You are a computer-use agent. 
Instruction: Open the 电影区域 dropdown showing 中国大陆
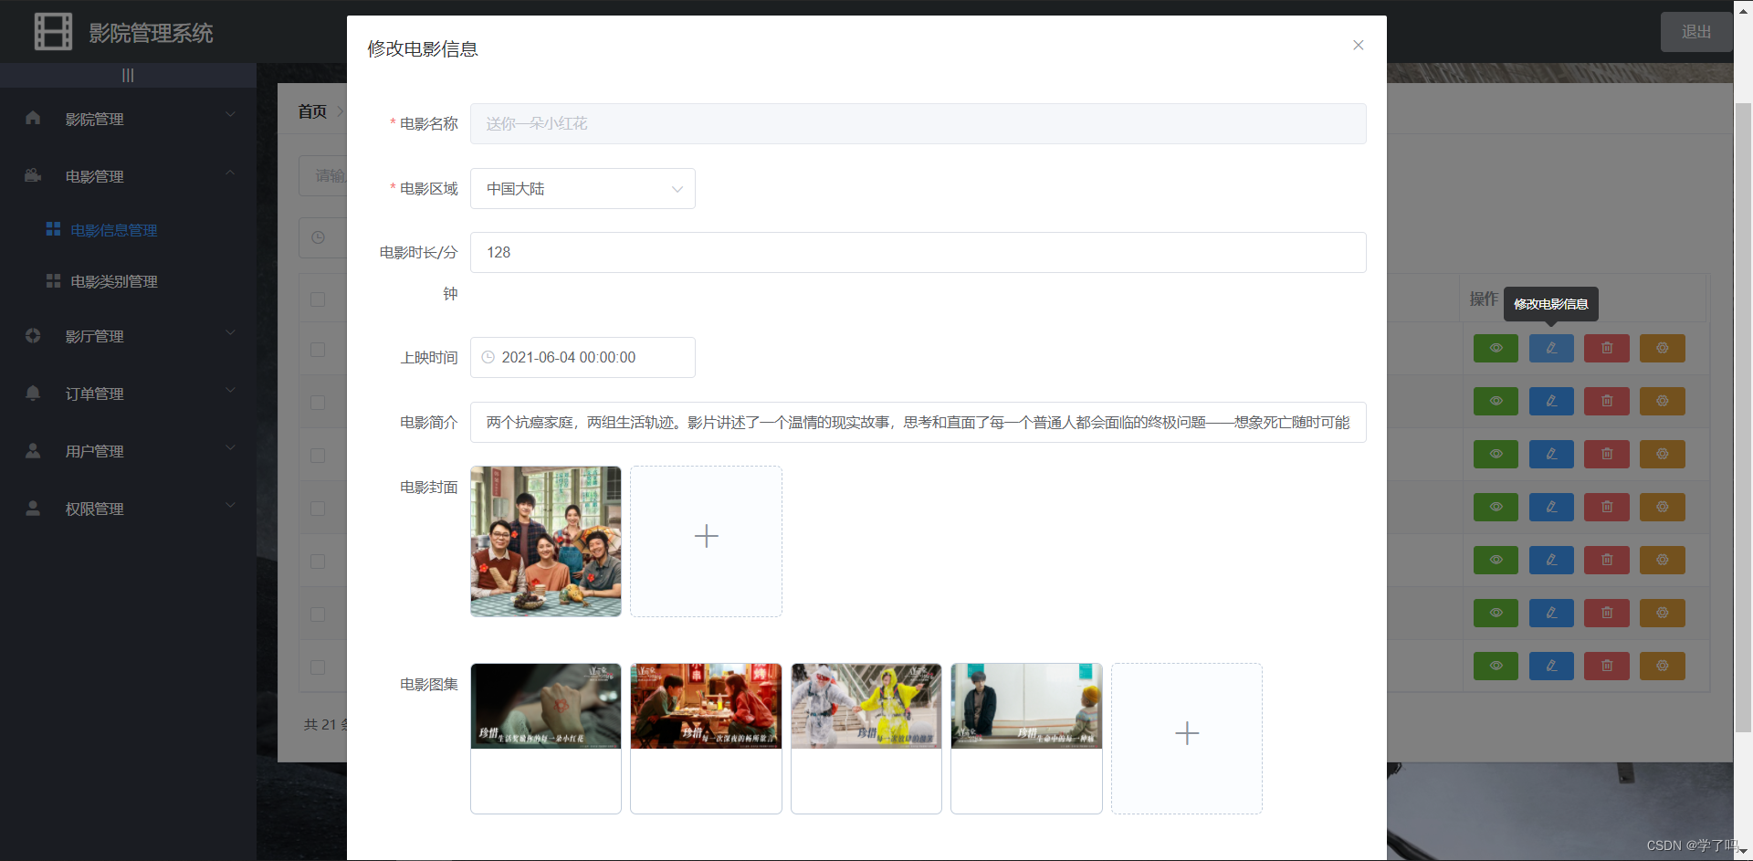tap(583, 188)
